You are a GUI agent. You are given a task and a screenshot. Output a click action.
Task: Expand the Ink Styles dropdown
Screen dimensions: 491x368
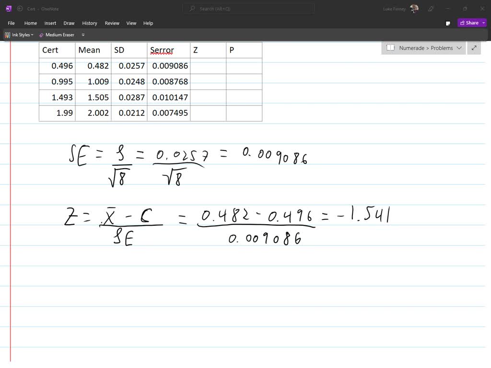32,34
